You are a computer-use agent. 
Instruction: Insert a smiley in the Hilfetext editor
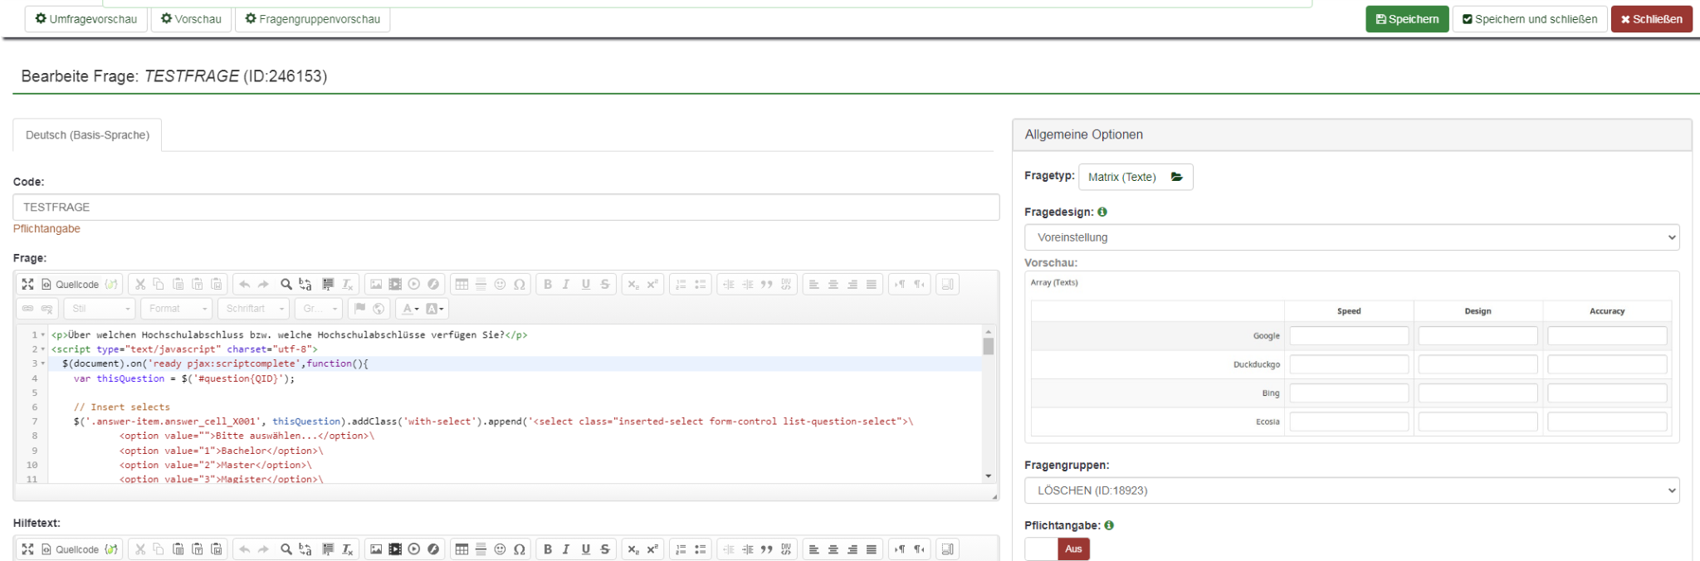(500, 549)
